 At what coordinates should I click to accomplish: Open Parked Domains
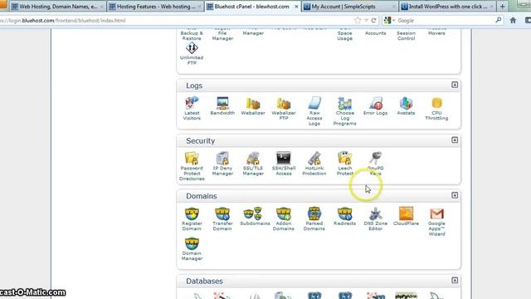[314, 218]
